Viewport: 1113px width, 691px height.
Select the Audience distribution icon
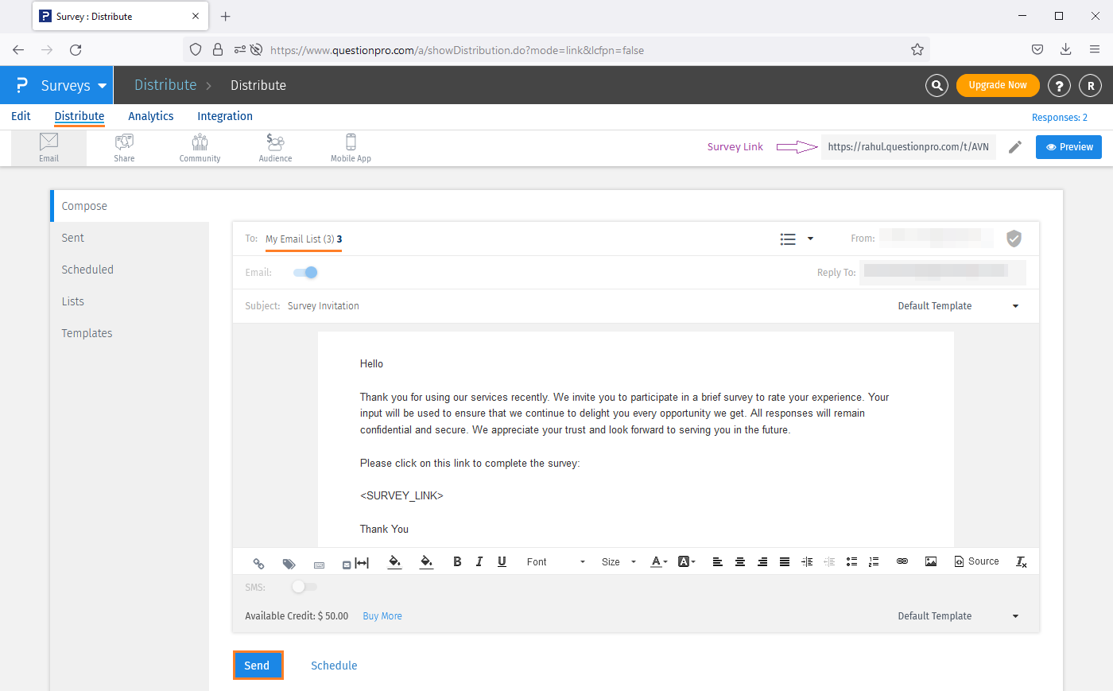275,146
